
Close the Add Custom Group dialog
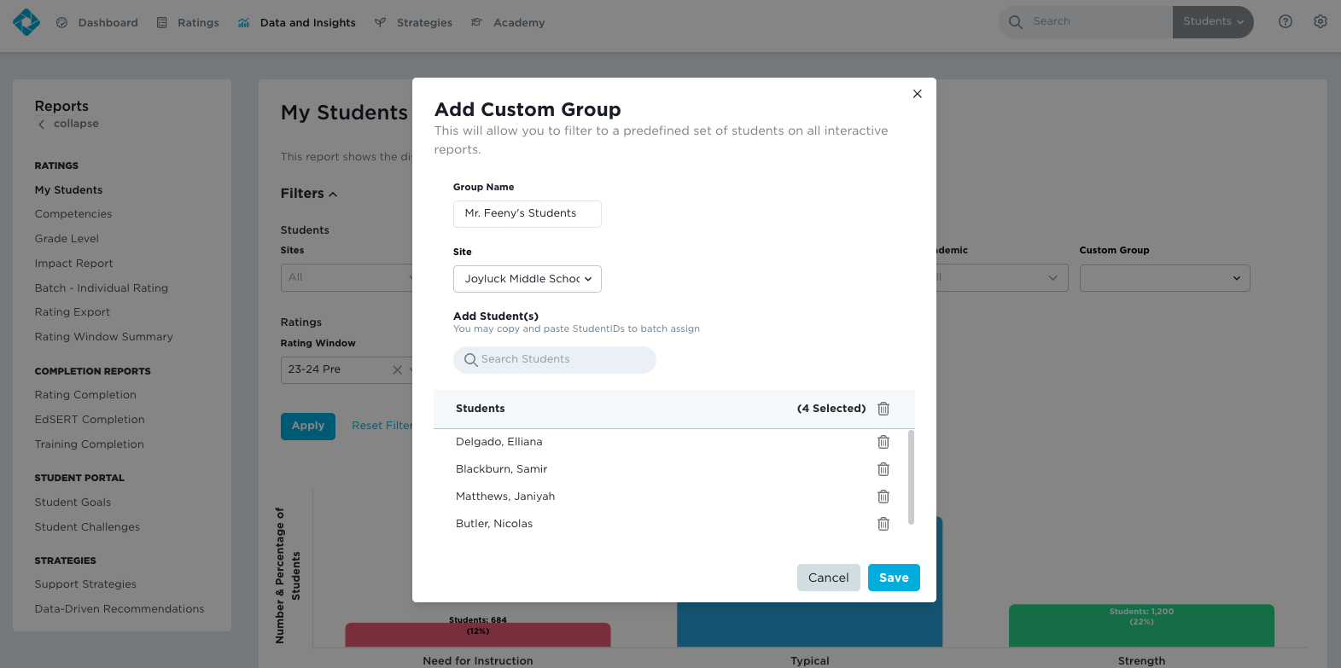point(917,94)
